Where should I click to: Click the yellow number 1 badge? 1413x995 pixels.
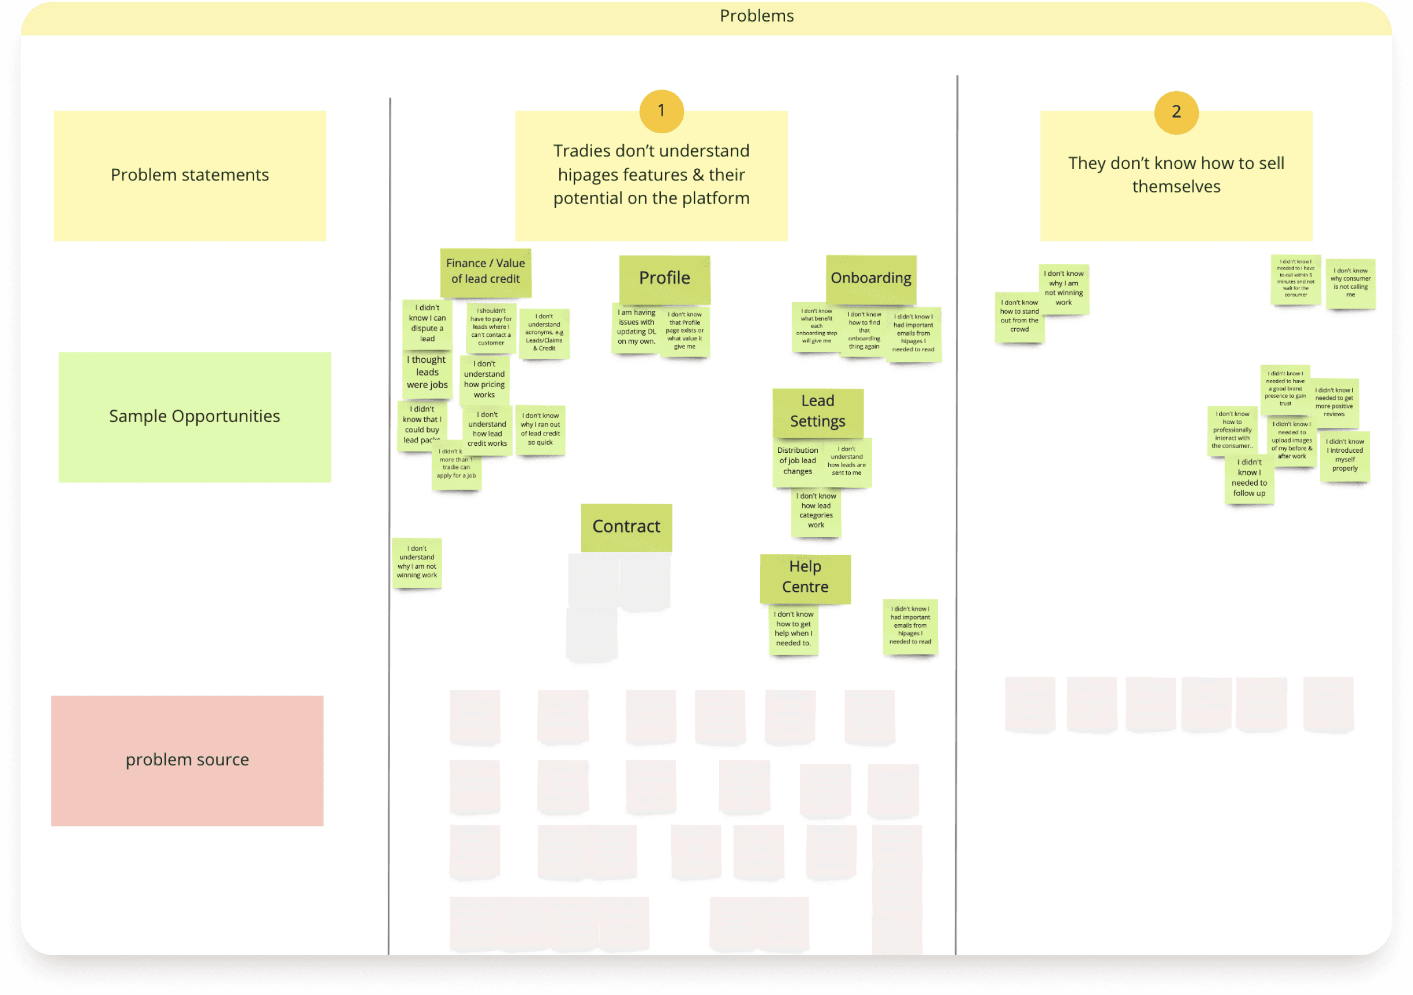661,111
